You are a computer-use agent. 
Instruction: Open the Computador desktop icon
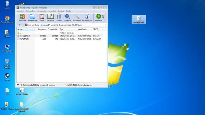(7, 48)
